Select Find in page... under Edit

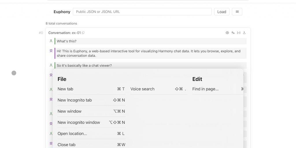[217, 89]
